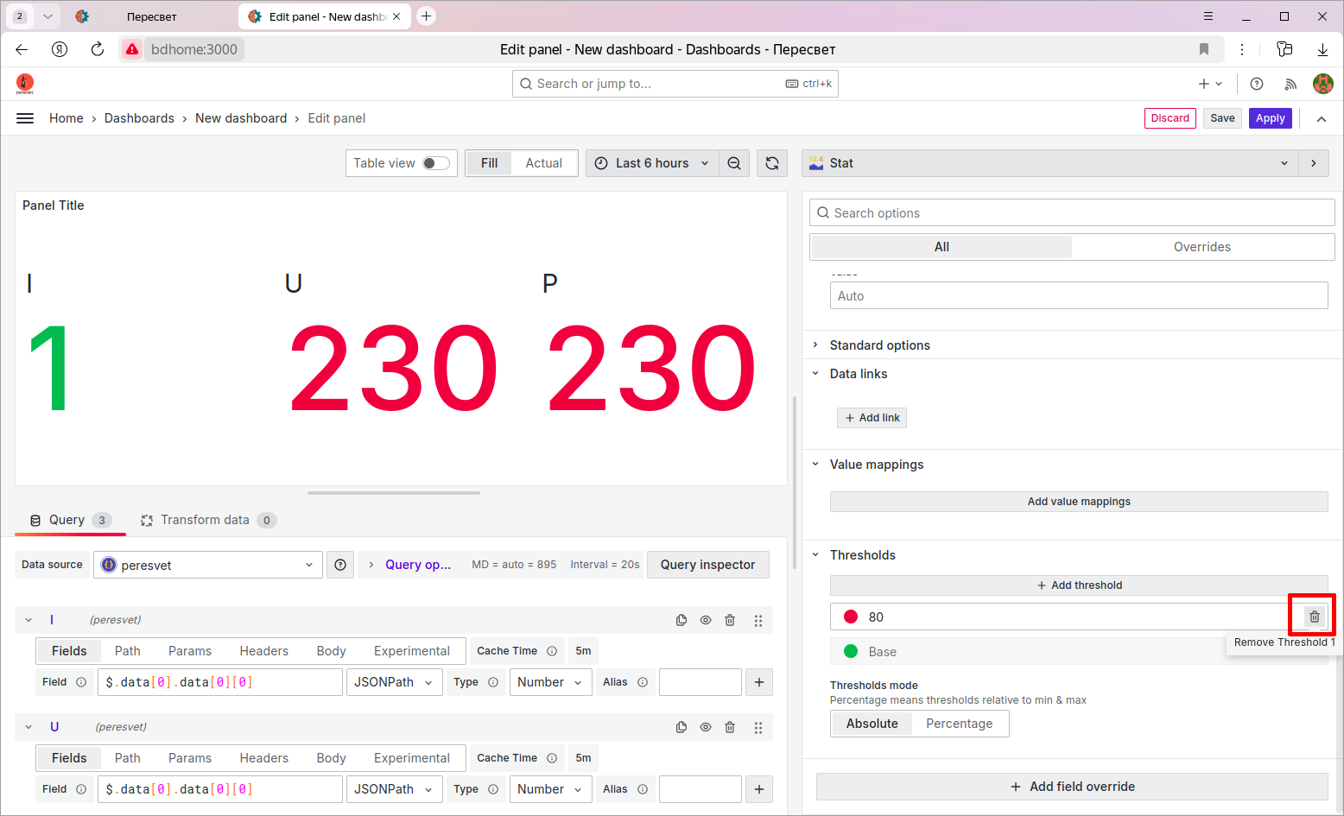The width and height of the screenshot is (1344, 816).
Task: Expand the Standard options section
Action: click(879, 345)
